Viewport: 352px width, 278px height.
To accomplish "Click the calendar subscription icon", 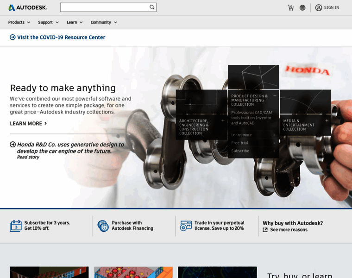I will (15, 226).
